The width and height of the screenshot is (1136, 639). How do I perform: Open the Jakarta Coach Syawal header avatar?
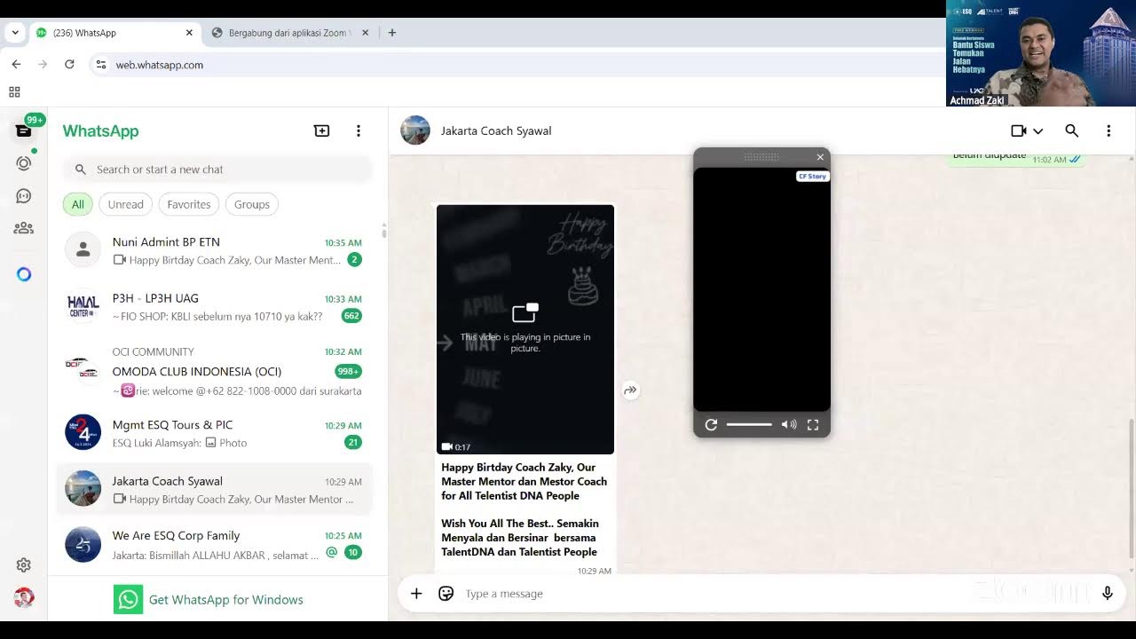415,130
